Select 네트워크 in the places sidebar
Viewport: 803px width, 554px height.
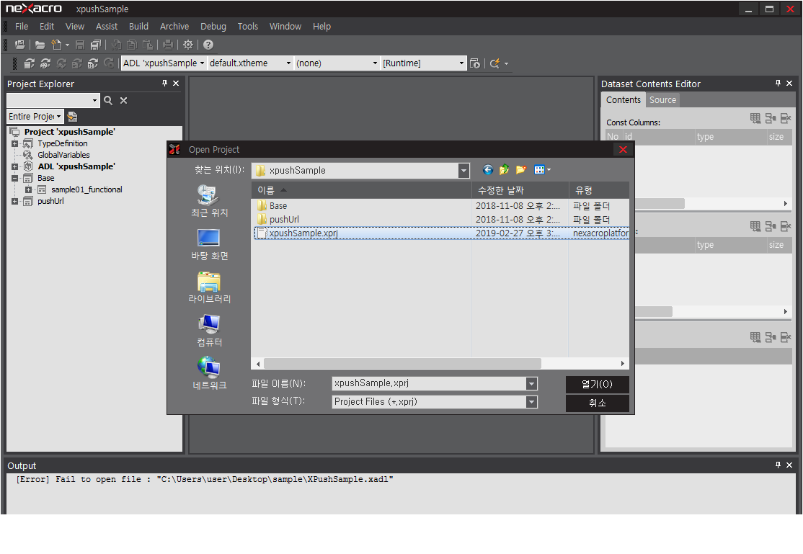pyautogui.click(x=209, y=374)
